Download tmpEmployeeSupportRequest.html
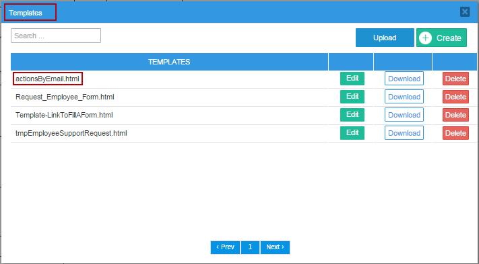This screenshot has height=264, width=479. [x=404, y=133]
